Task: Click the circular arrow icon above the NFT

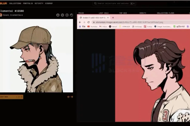Action: (67, 15)
